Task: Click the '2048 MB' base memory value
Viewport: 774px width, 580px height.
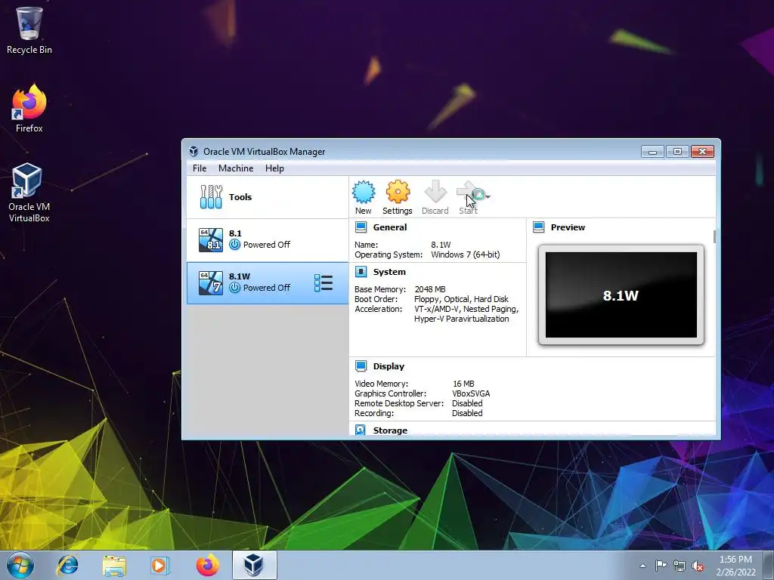Action: (430, 289)
